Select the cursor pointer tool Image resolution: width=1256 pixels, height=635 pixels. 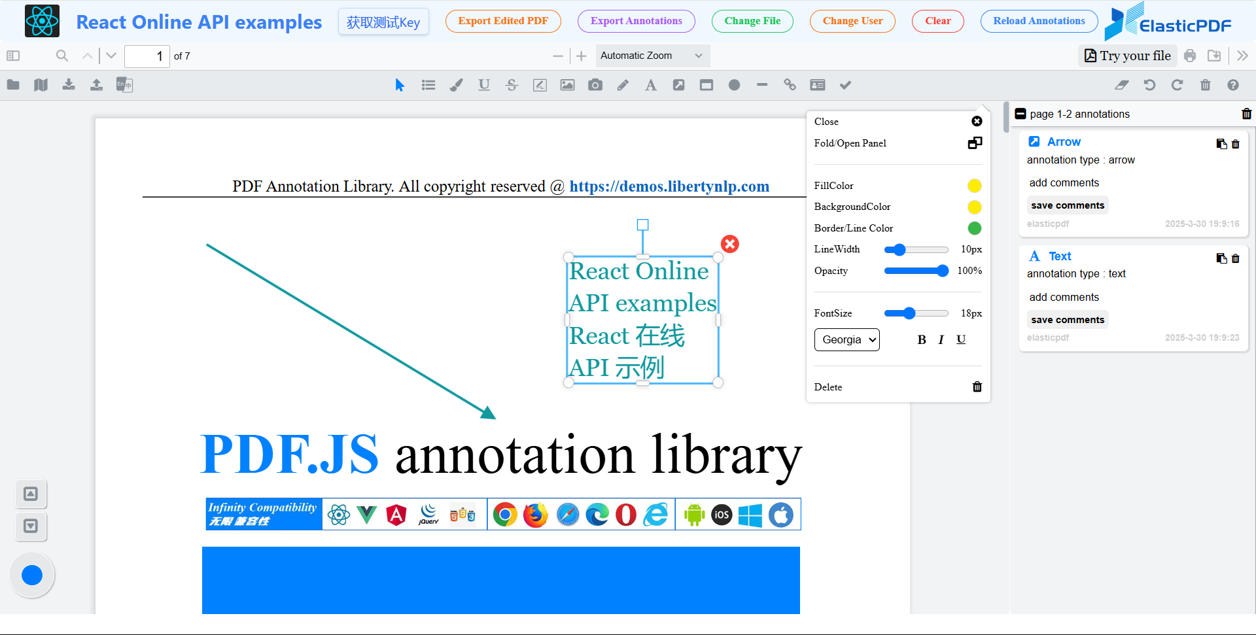(400, 85)
